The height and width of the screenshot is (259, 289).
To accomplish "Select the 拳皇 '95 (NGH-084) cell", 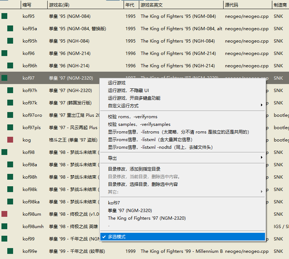I will point(69,41).
